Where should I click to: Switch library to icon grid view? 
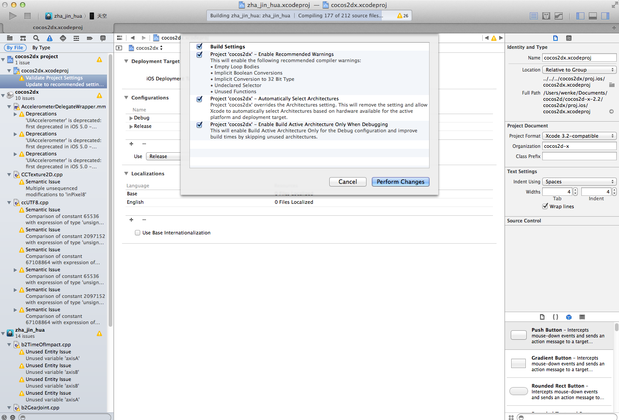click(511, 417)
